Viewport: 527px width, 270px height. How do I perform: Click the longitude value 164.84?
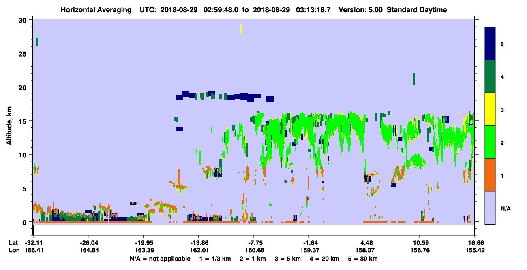tap(88, 250)
